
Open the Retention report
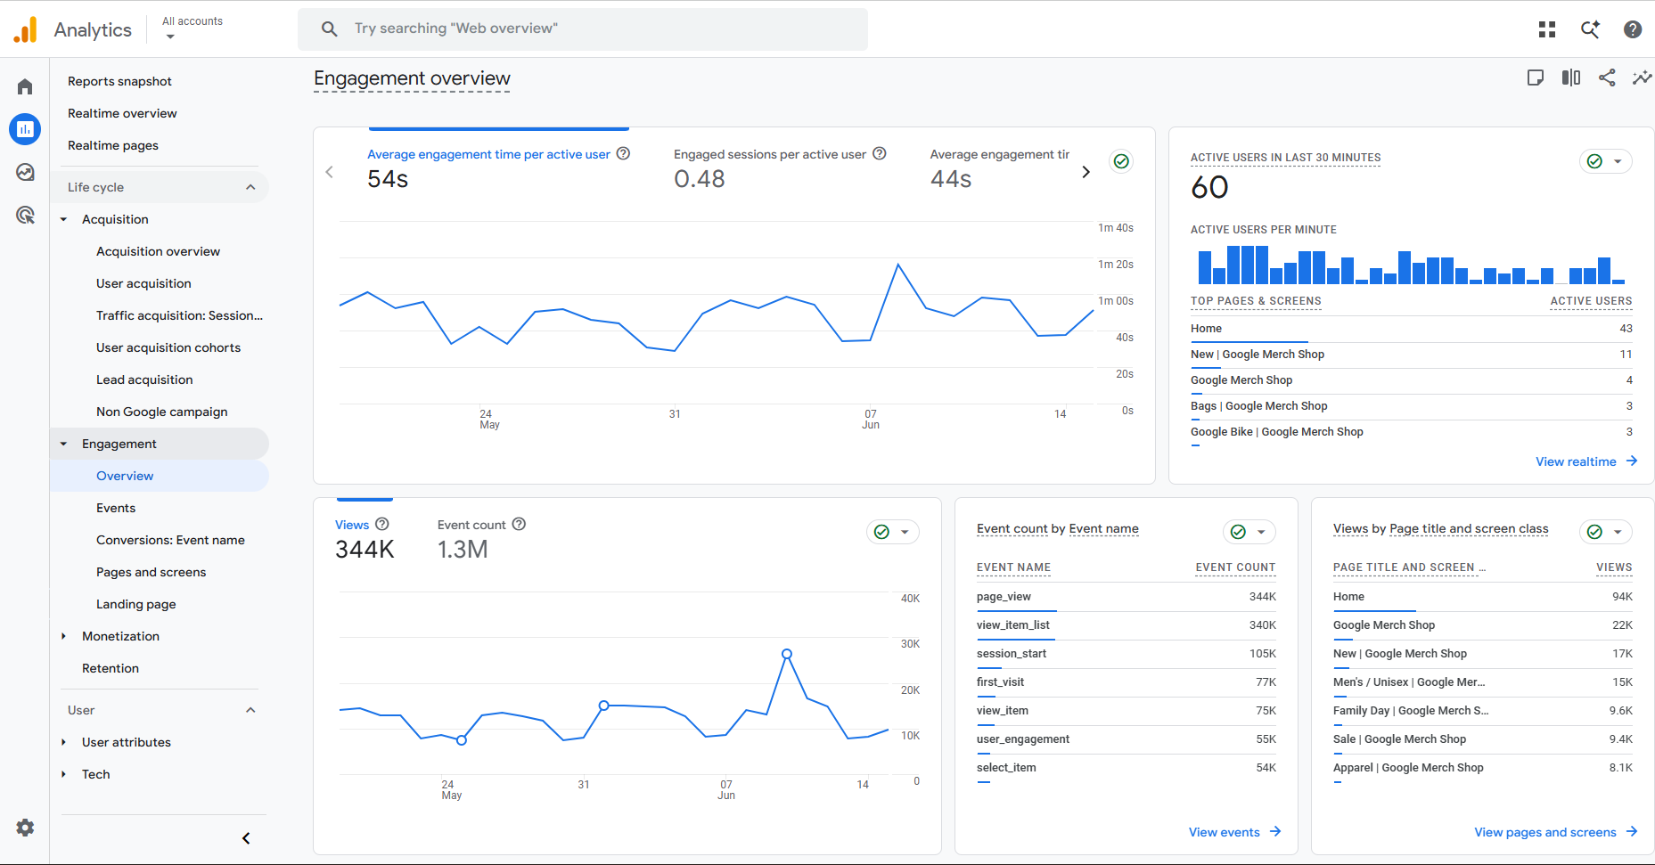pyautogui.click(x=111, y=668)
